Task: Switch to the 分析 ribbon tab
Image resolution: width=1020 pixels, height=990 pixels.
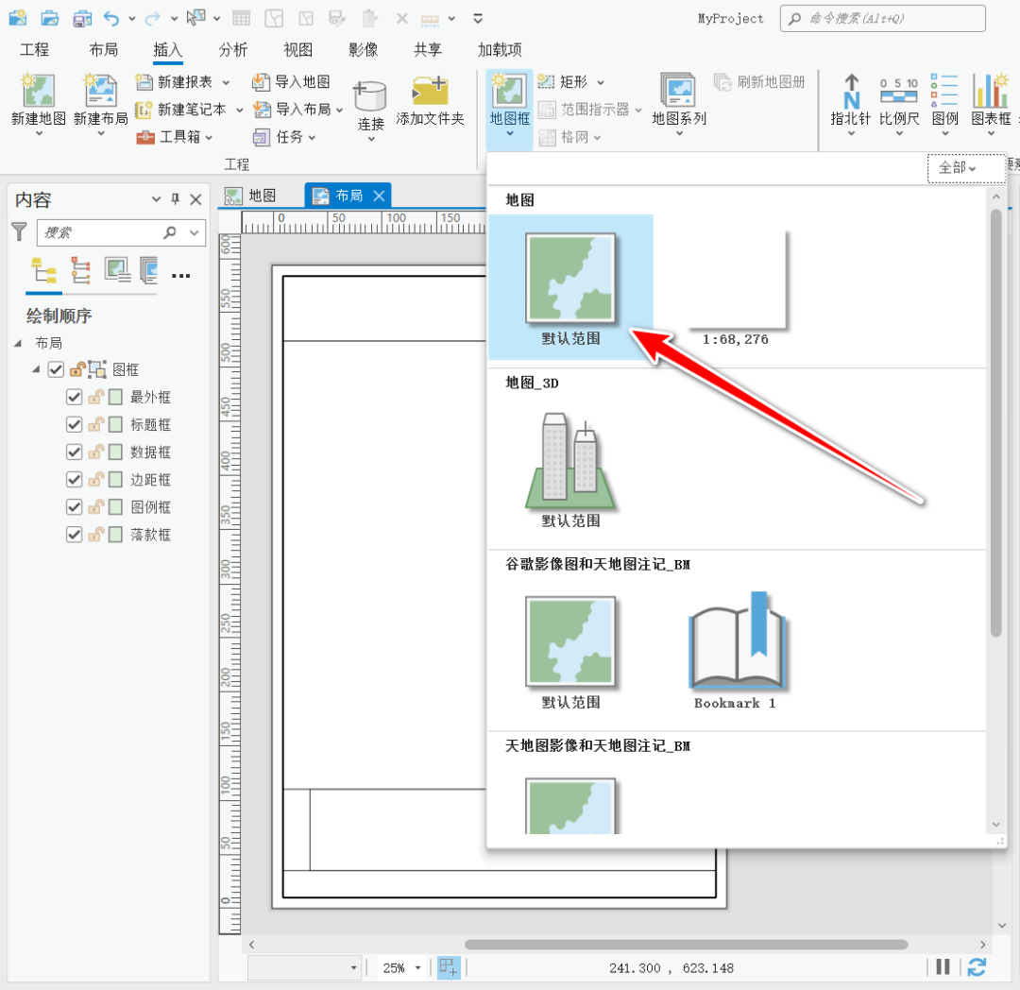Action: click(232, 49)
